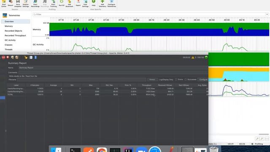
Task: Click the Label column header
Action: 16,85
